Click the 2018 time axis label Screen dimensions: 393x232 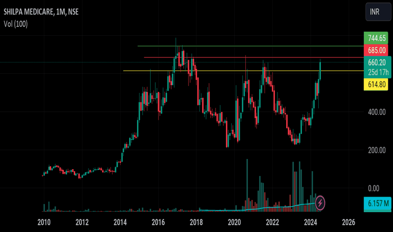pyautogui.click(x=196, y=222)
